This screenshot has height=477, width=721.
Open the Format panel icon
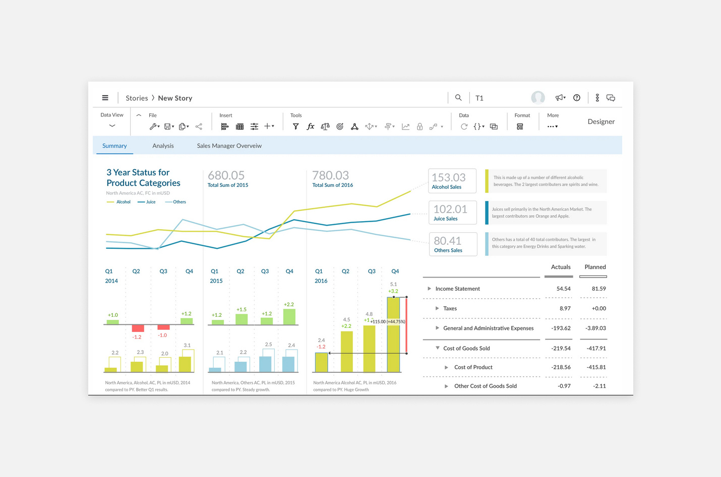[520, 126]
